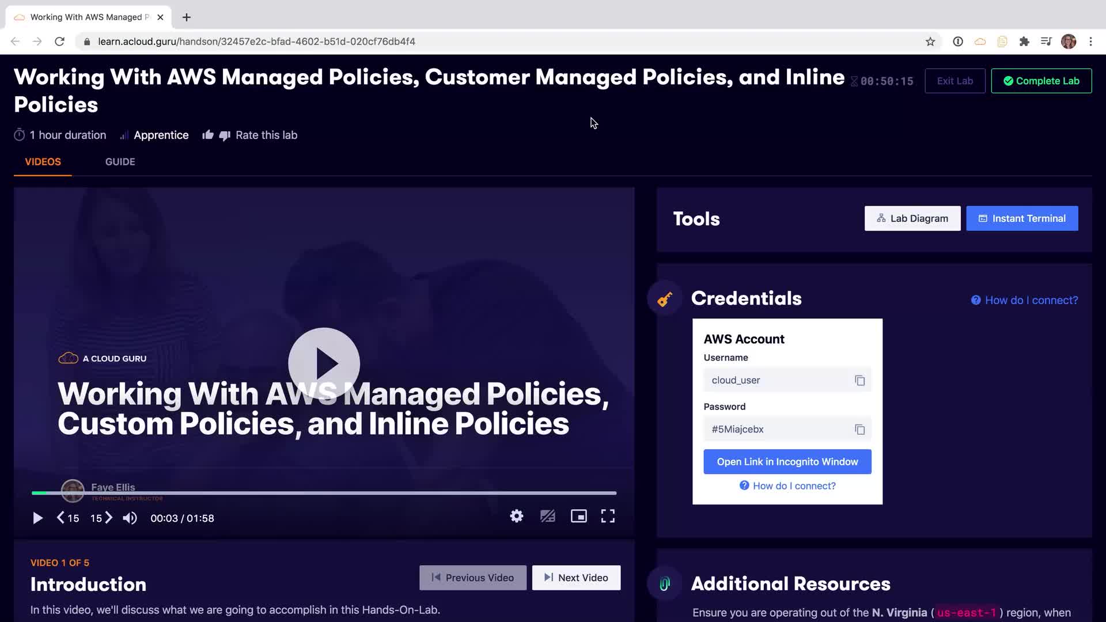Screen dimensions: 1106x622
Task: Open video settings gear menu
Action: pos(517,516)
